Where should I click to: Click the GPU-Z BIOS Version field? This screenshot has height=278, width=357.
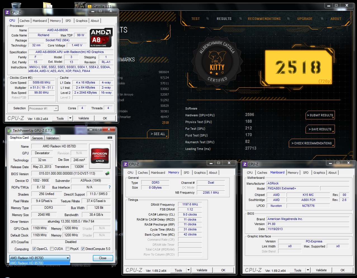(67, 173)
